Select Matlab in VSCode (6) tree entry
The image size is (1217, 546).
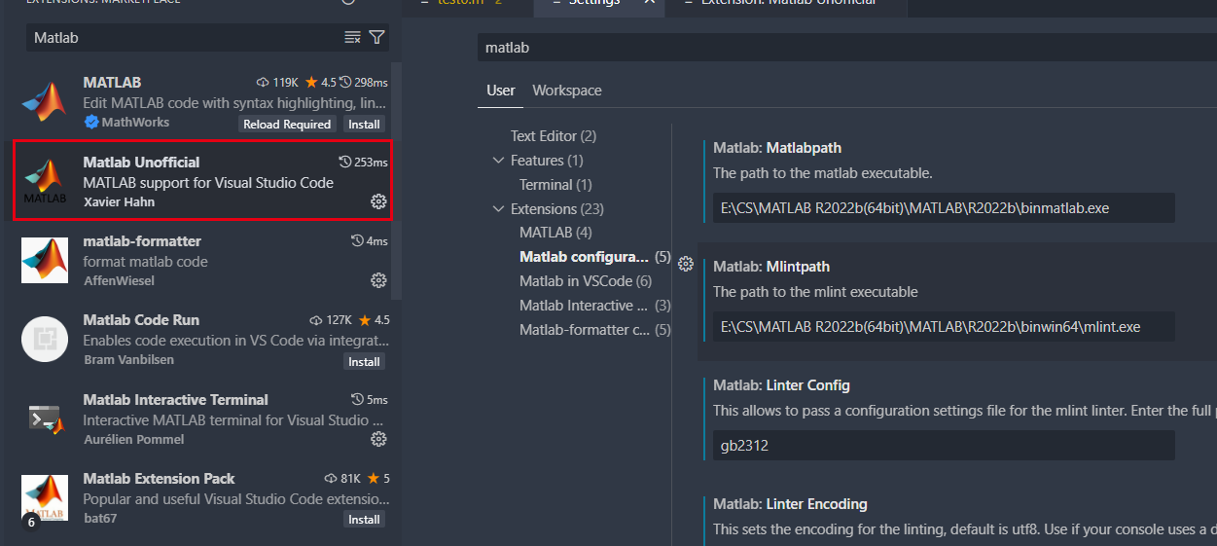pyautogui.click(x=586, y=281)
